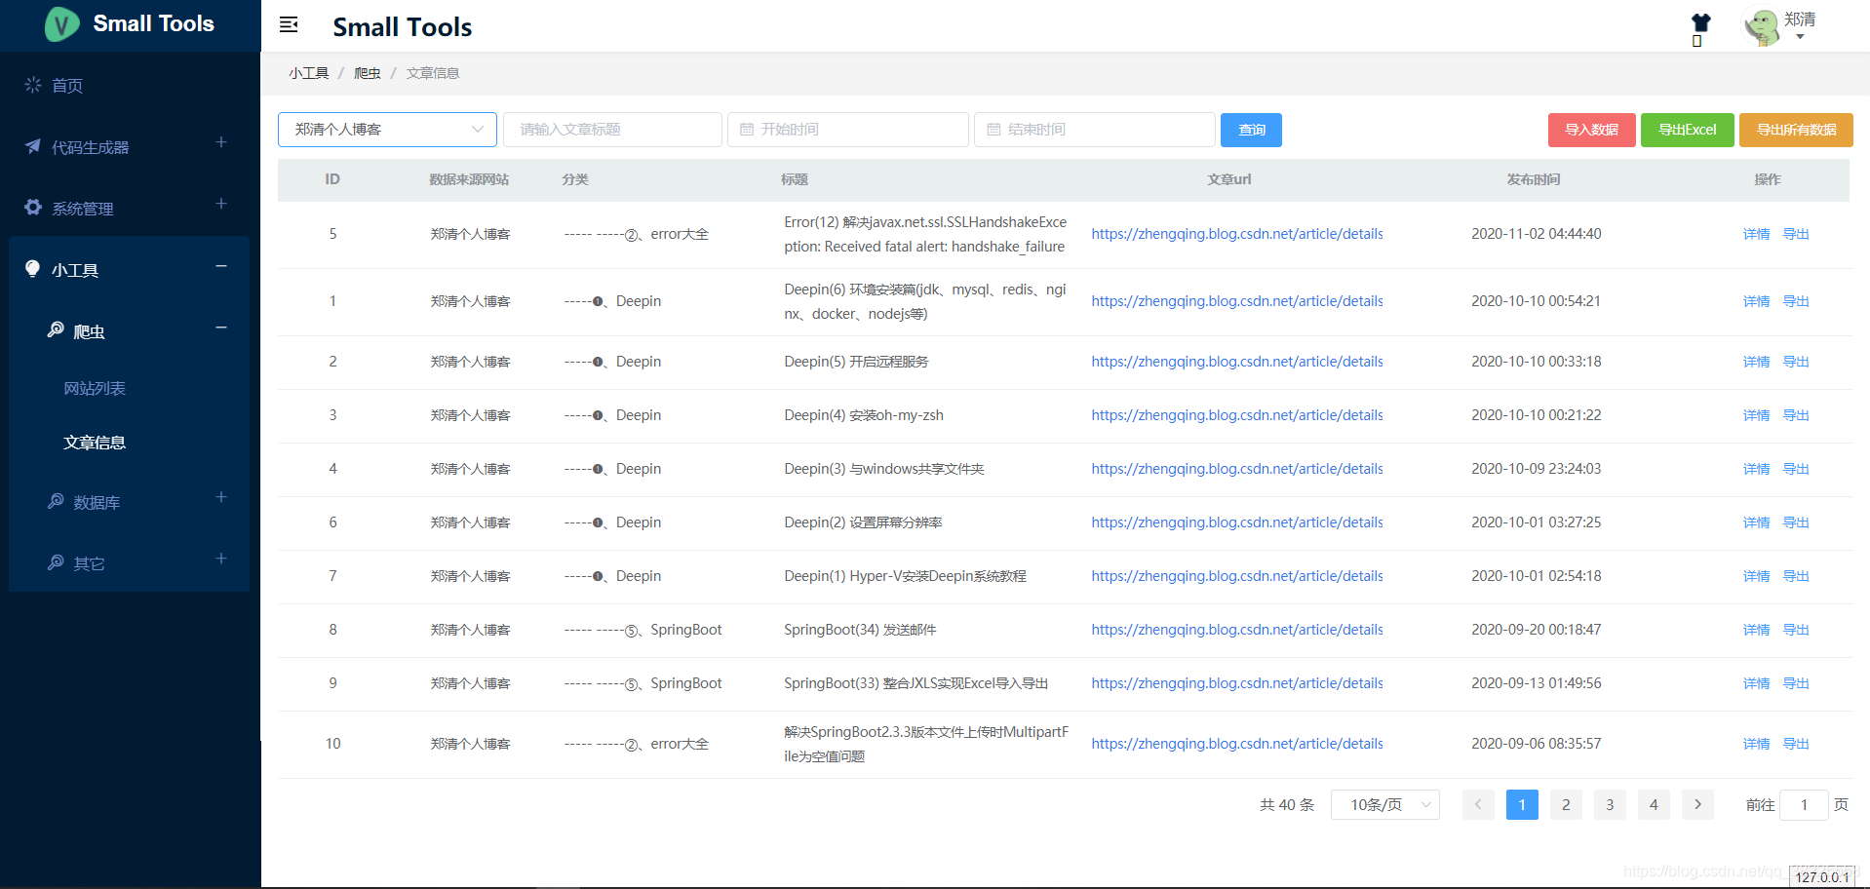This screenshot has height=889, width=1870.
Task: Click the 共 40 条 total count text
Action: (1287, 804)
